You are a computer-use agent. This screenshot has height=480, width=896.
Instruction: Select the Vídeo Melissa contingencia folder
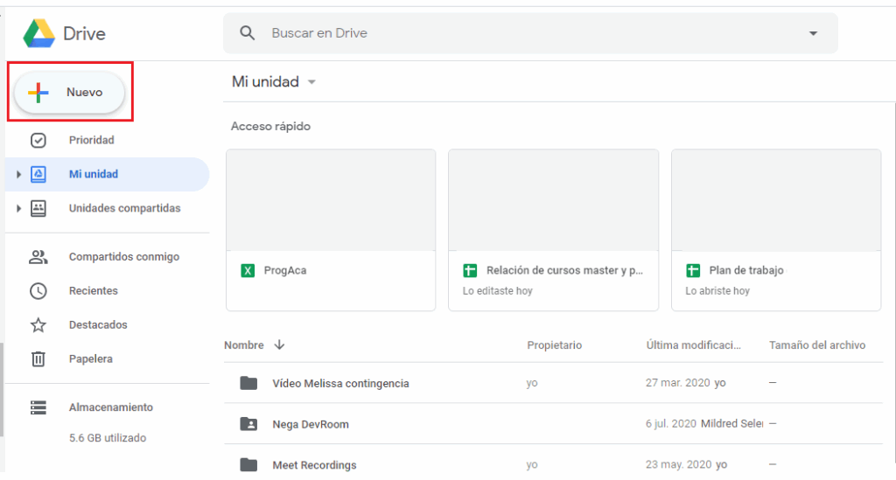click(x=340, y=384)
